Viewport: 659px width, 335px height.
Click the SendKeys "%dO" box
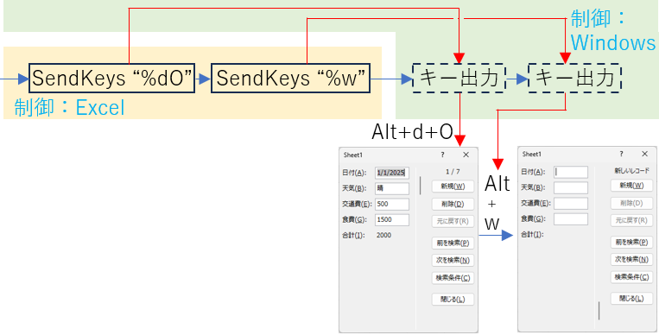coord(111,79)
